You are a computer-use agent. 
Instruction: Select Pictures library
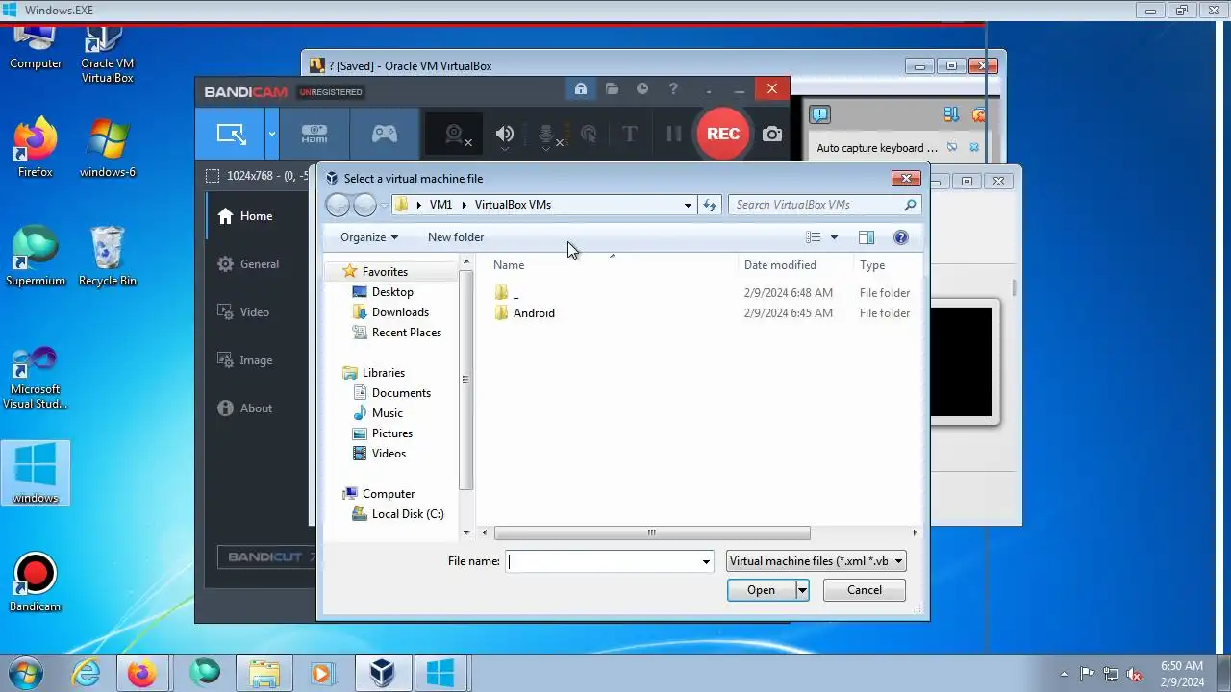pyautogui.click(x=391, y=433)
